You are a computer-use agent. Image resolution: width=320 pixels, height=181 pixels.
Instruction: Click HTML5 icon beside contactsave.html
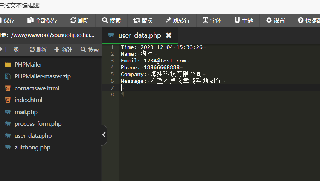tap(8, 88)
